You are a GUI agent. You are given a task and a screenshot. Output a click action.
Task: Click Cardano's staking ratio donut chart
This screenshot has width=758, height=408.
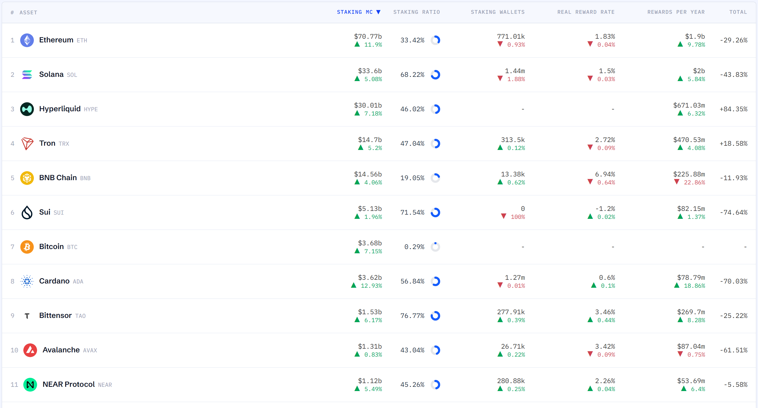pos(435,281)
